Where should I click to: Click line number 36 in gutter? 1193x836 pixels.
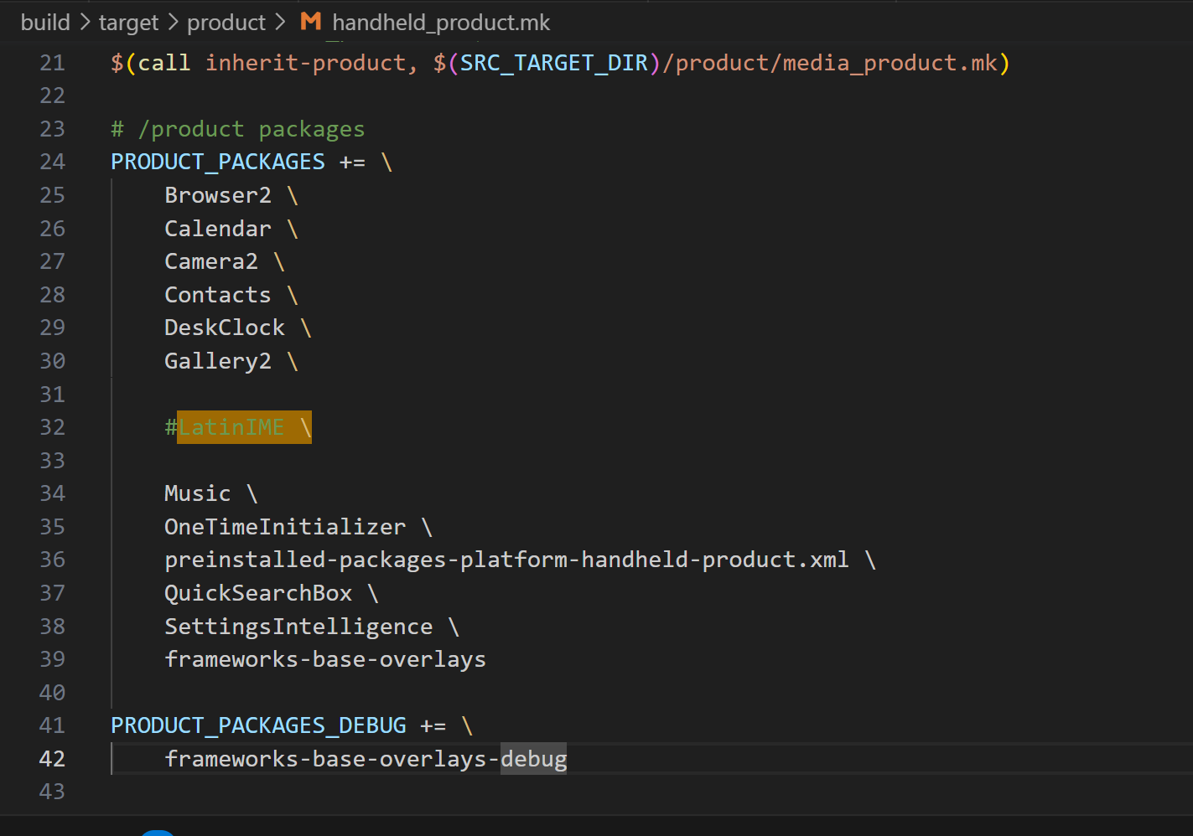tap(52, 560)
